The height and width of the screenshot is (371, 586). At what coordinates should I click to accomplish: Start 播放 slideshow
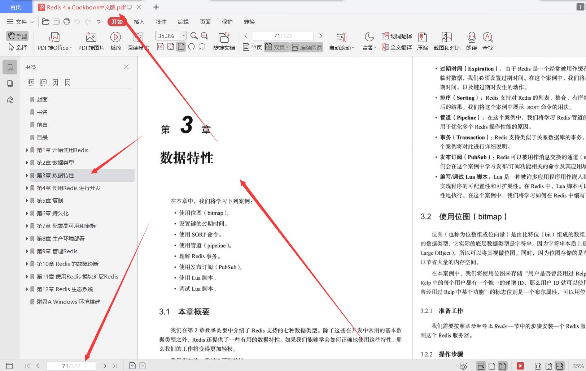tap(115, 42)
